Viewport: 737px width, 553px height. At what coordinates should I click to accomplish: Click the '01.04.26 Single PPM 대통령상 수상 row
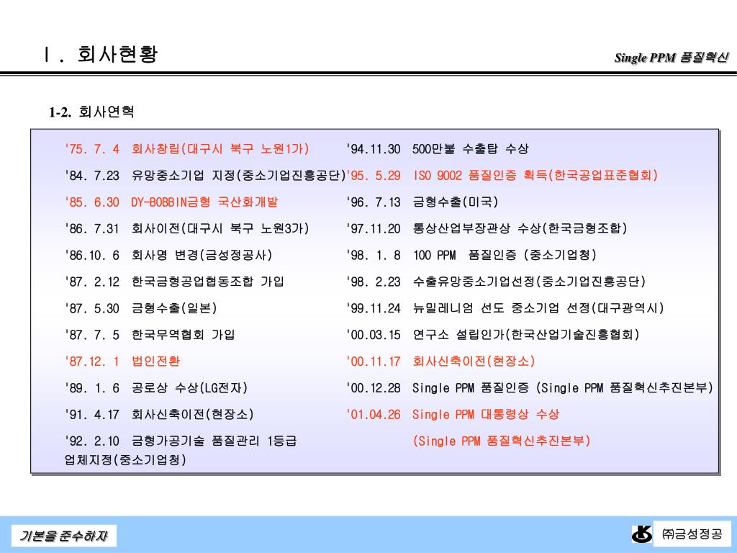click(x=453, y=415)
